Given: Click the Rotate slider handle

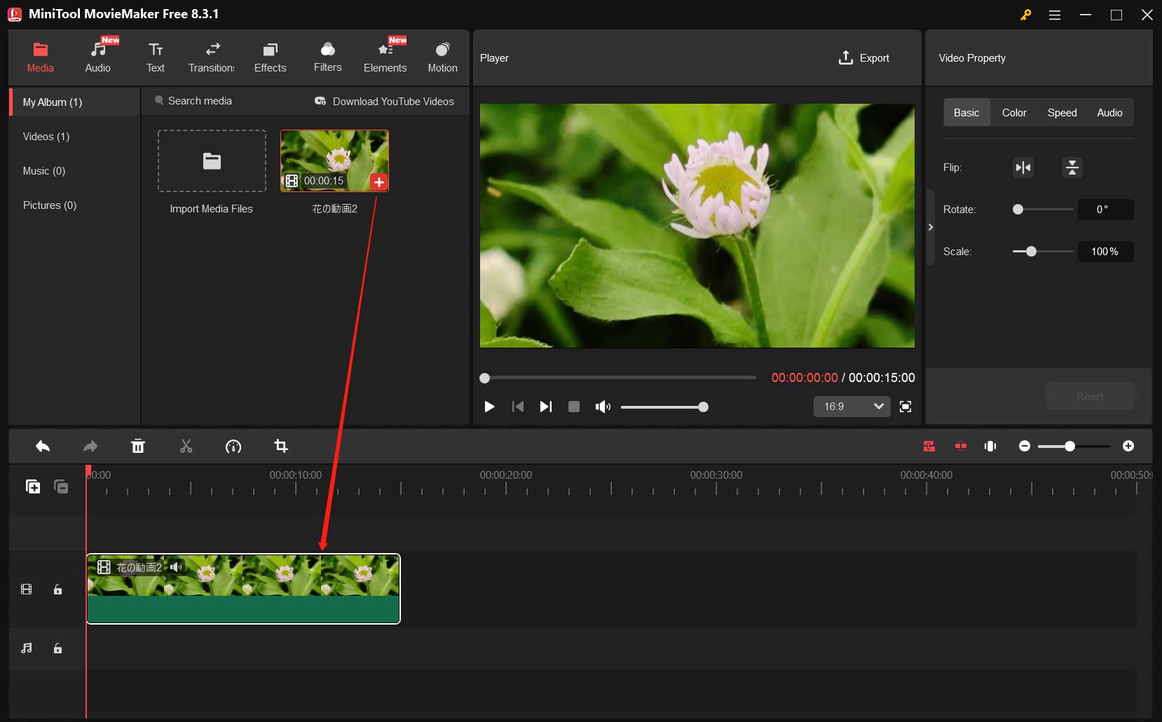Looking at the screenshot, I should tap(1018, 210).
